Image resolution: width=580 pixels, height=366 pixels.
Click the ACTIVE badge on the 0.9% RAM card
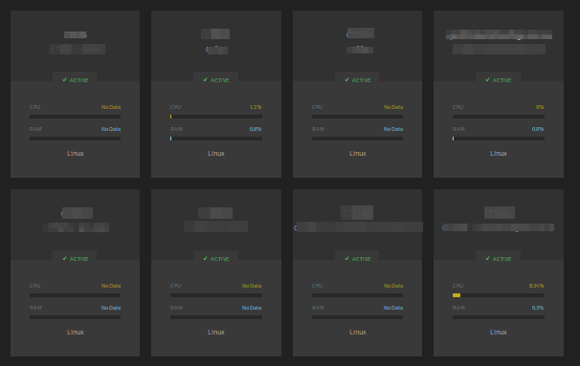tap(499, 79)
